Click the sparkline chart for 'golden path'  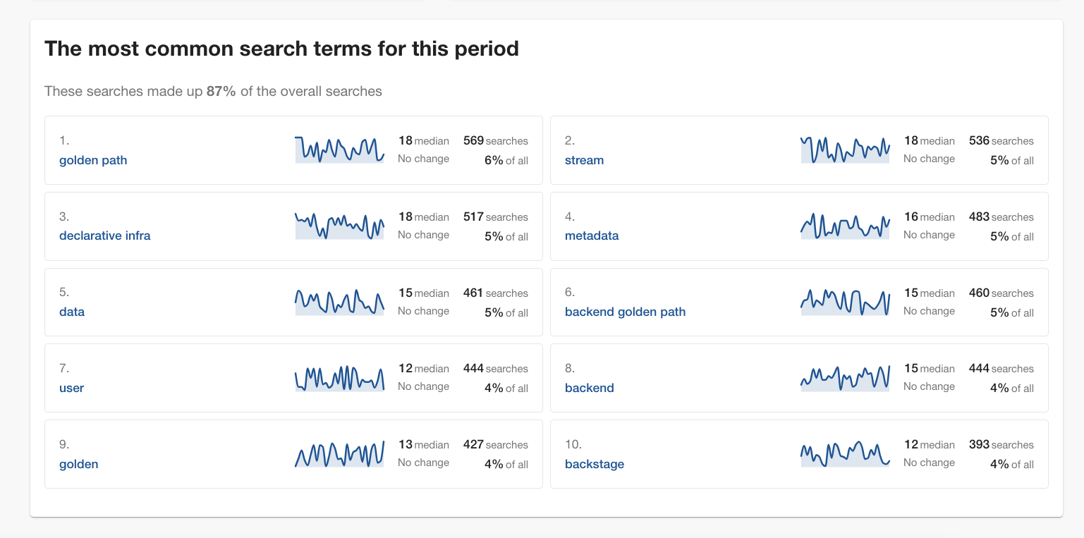339,149
